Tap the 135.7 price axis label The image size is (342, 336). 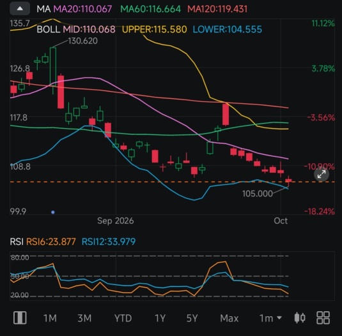[x=20, y=23]
